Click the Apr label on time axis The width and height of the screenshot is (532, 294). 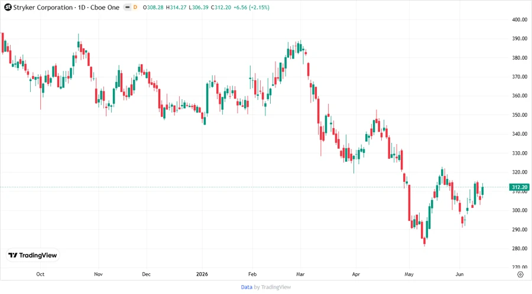click(356, 274)
